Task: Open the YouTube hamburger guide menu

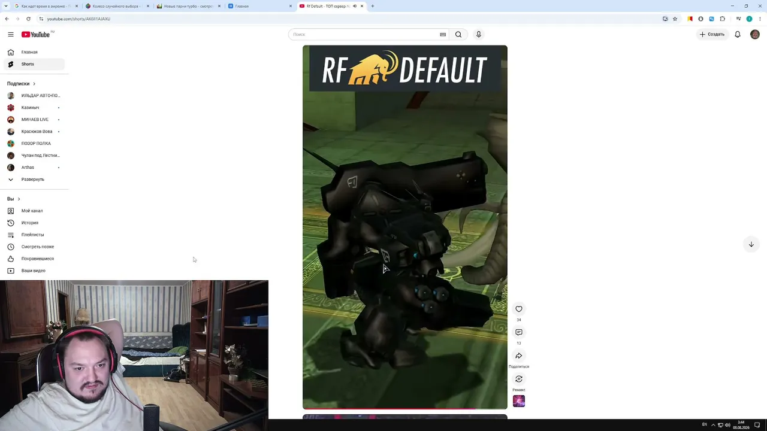Action: (x=11, y=34)
